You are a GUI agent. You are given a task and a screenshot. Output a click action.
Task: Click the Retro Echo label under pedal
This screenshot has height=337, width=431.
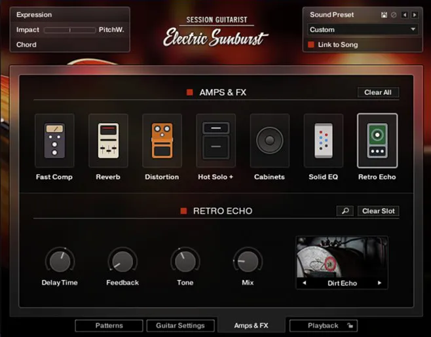coord(377,177)
